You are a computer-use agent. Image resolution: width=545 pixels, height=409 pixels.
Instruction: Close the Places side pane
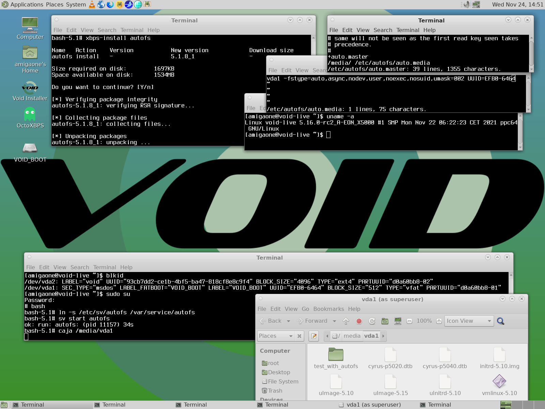(299, 336)
